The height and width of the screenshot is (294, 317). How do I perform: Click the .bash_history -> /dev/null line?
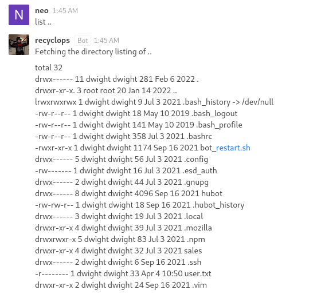pyautogui.click(x=154, y=102)
